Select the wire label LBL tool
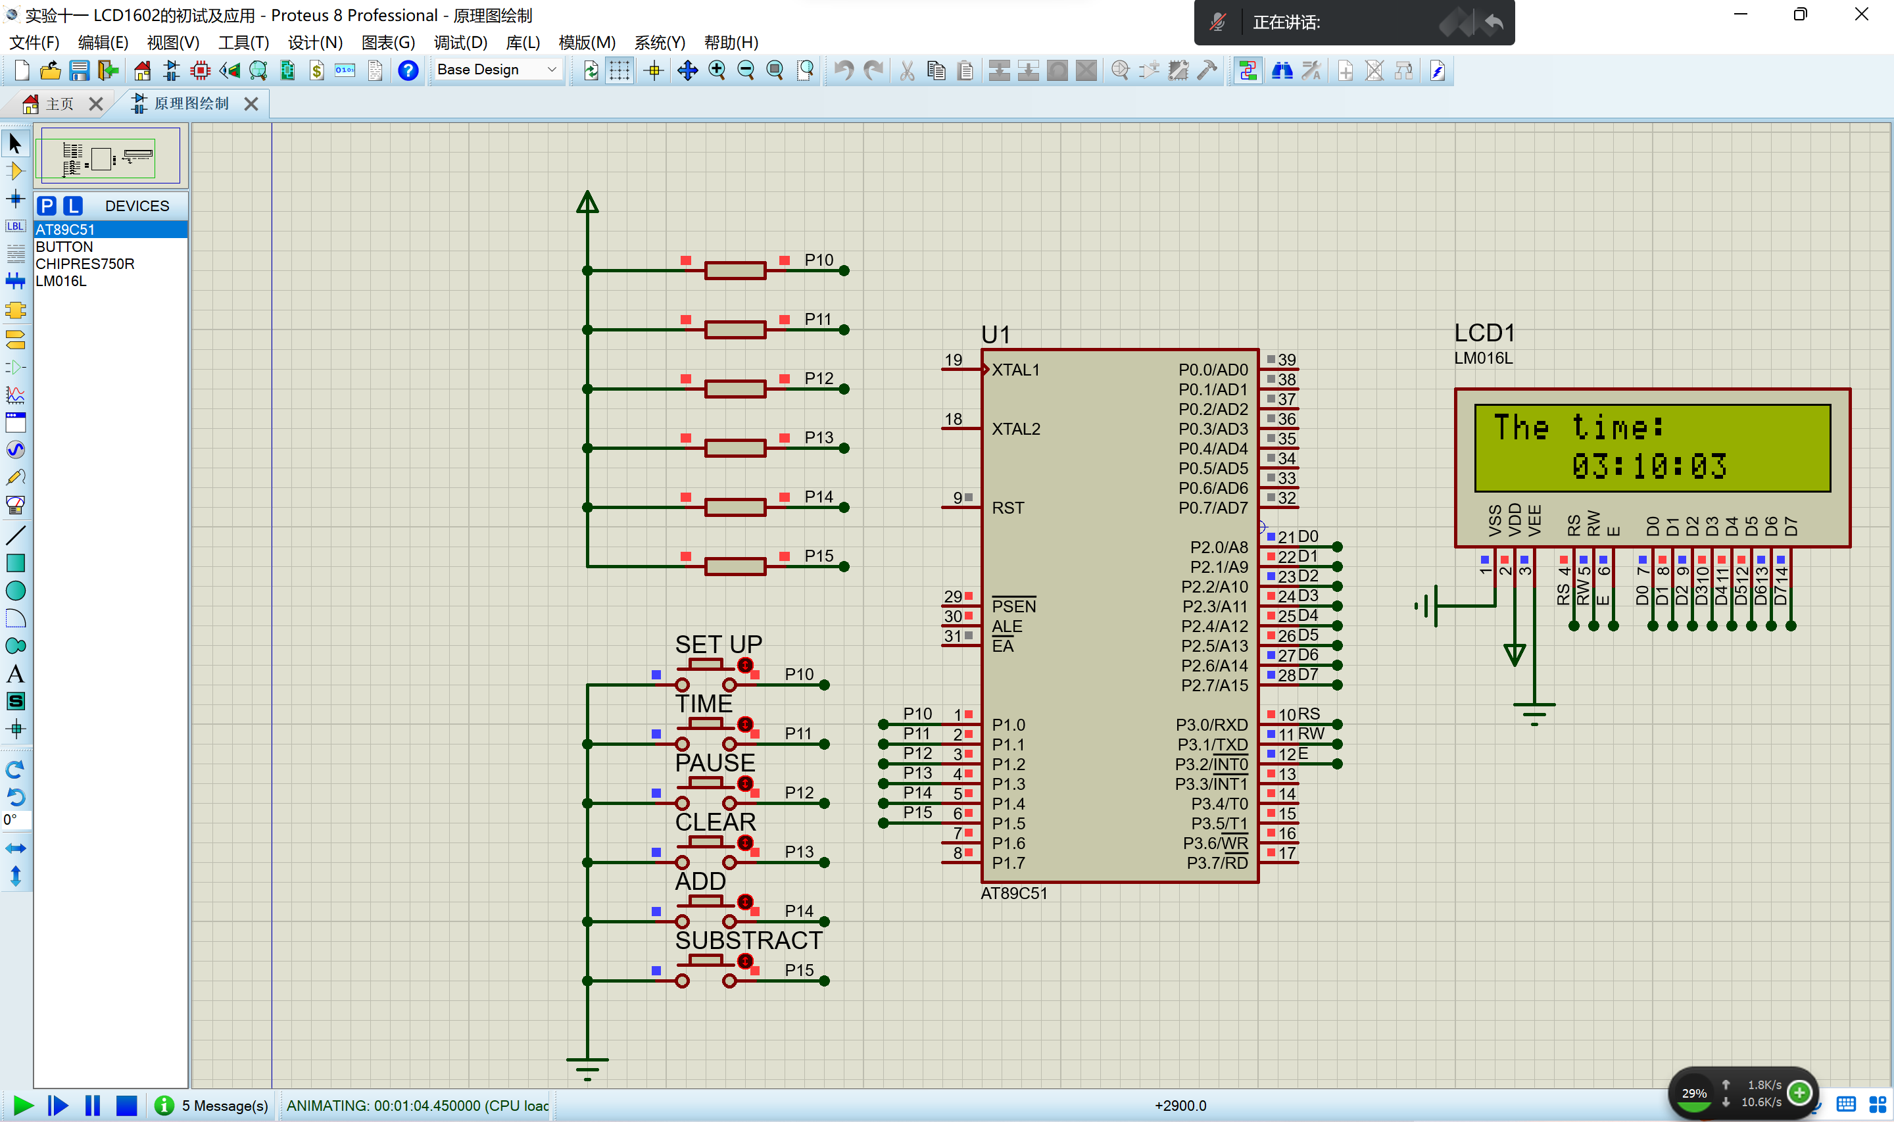The image size is (1894, 1122). pyautogui.click(x=15, y=226)
